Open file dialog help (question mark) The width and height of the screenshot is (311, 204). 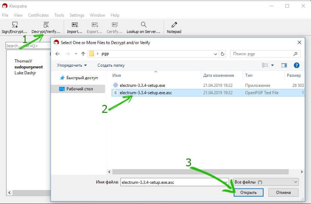pos(297,65)
